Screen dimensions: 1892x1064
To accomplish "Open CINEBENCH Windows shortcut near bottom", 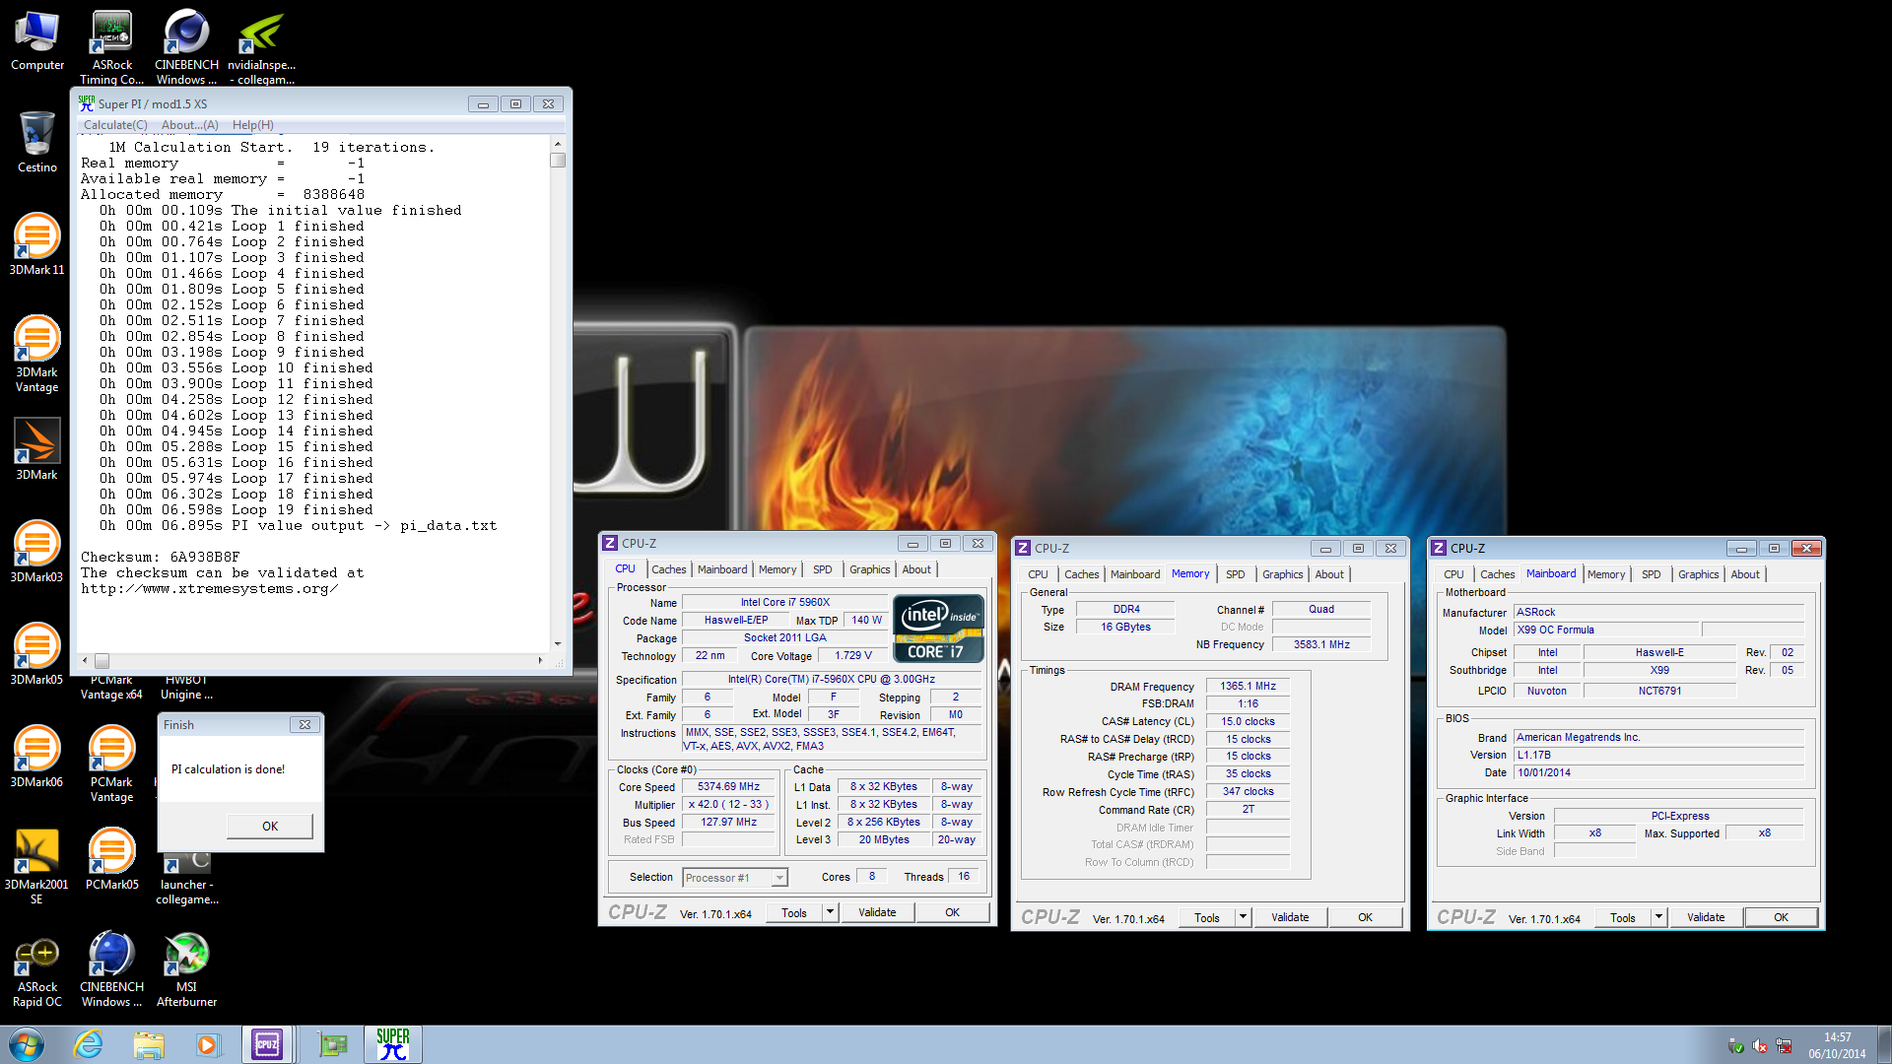I will point(111,969).
